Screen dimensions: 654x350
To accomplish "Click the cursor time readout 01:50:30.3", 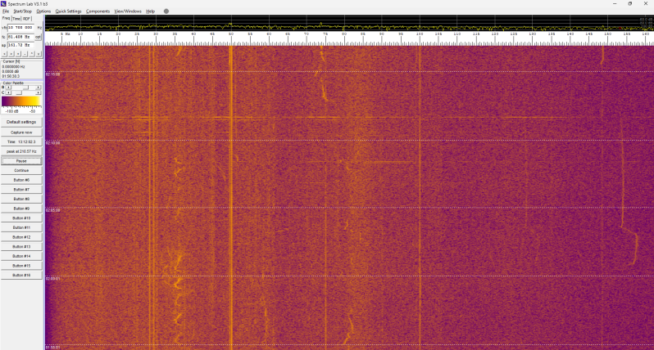I will coord(11,76).
